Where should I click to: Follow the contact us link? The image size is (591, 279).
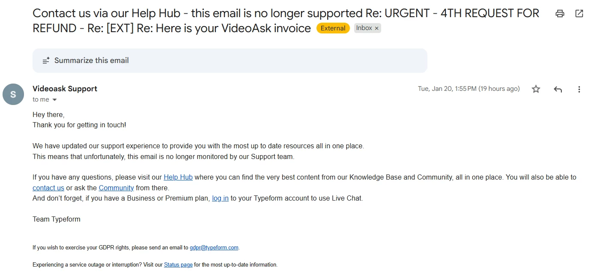(48, 188)
